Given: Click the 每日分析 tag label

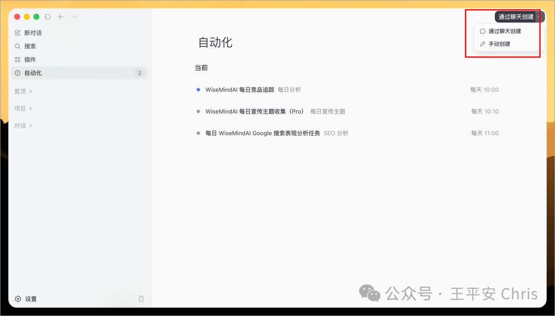Looking at the screenshot, I should pos(289,90).
